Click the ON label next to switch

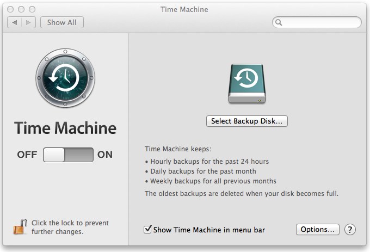[105, 155]
